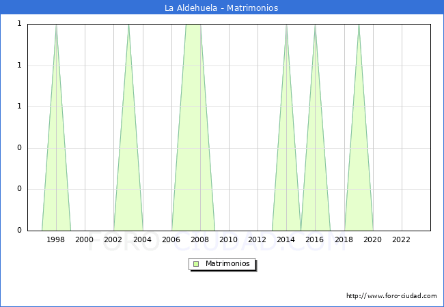Click the 2010 x-axis label
The image size is (444, 307).
click(229, 239)
